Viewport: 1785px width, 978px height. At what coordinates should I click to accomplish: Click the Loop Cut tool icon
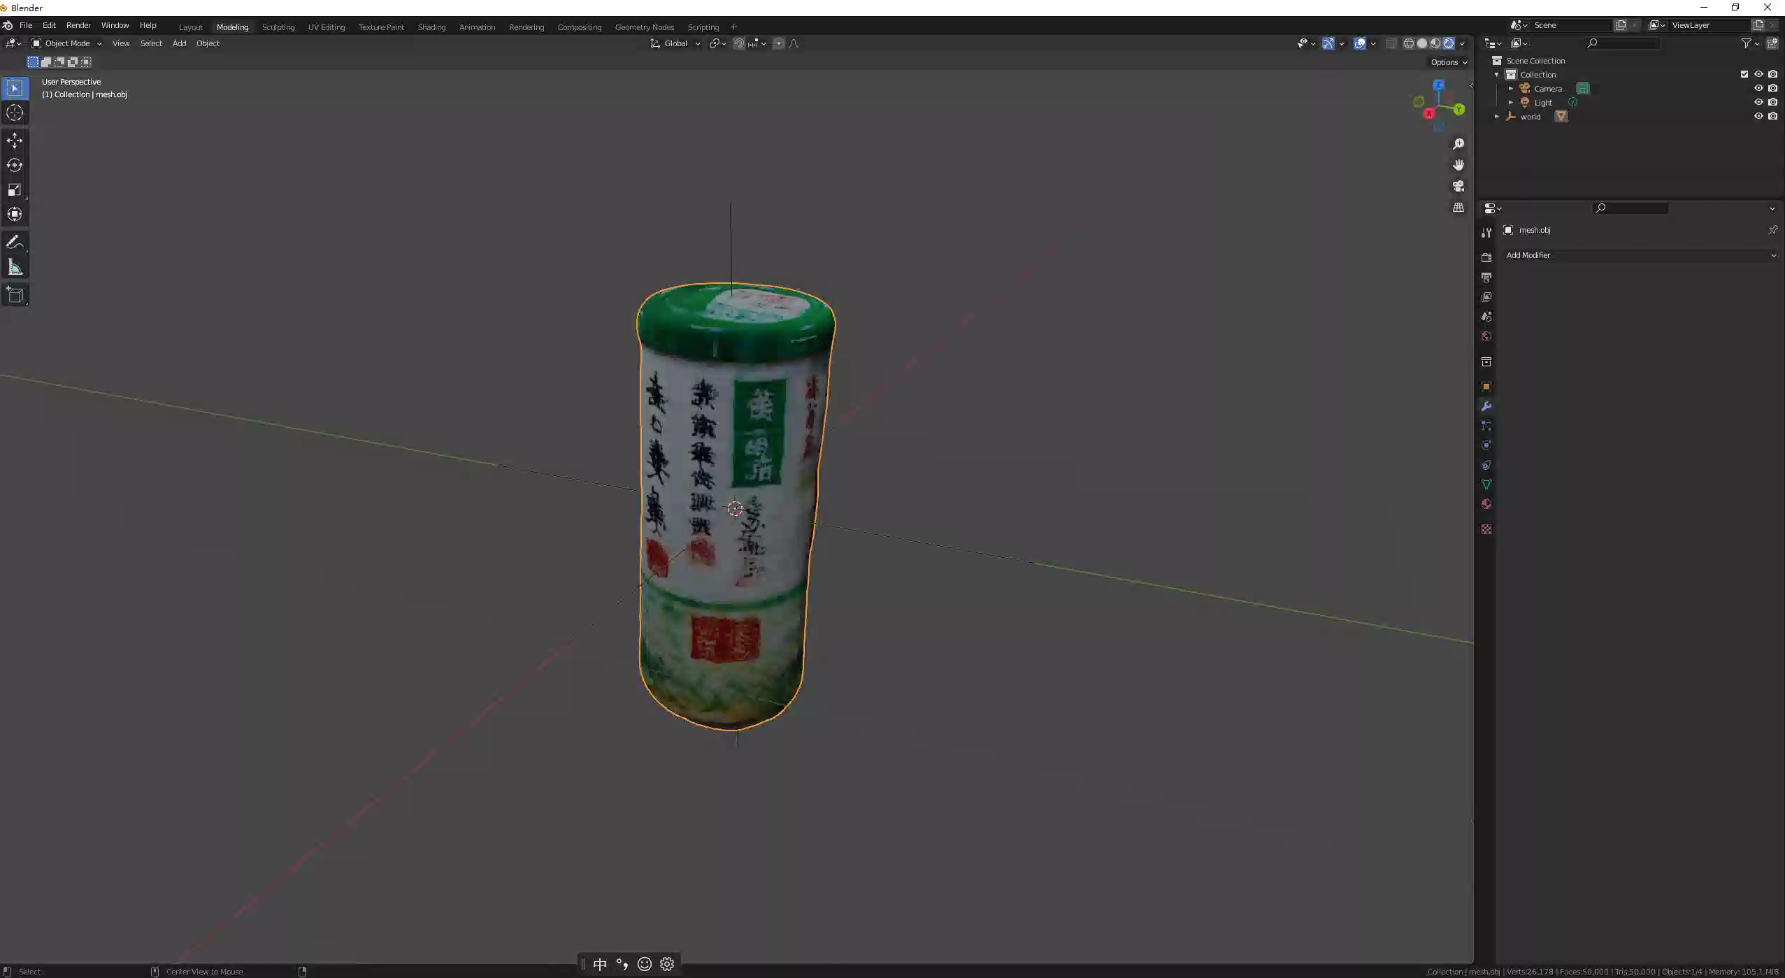[15, 241]
